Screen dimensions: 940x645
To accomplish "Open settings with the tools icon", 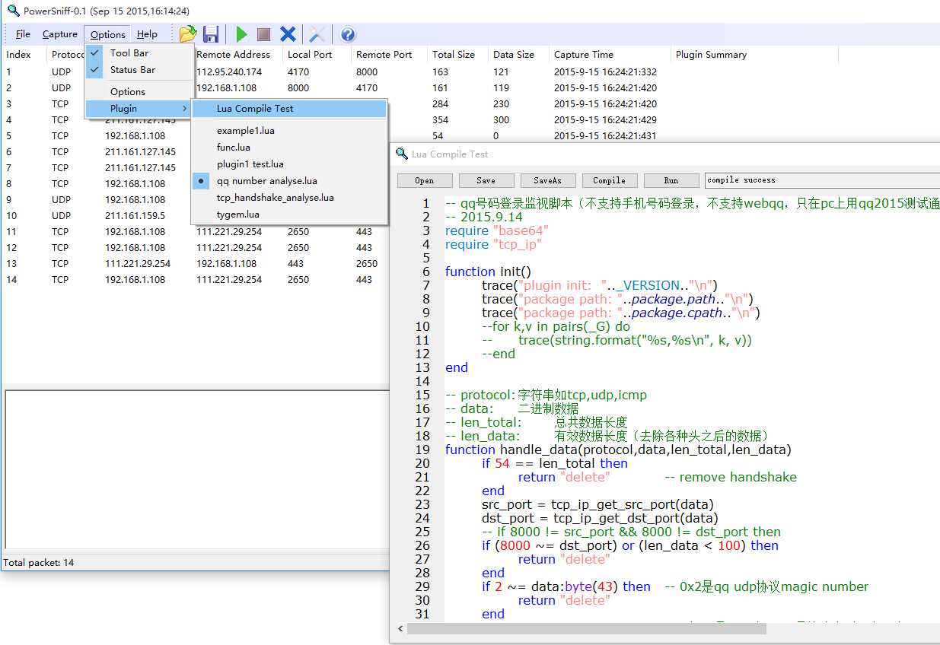I will point(317,34).
